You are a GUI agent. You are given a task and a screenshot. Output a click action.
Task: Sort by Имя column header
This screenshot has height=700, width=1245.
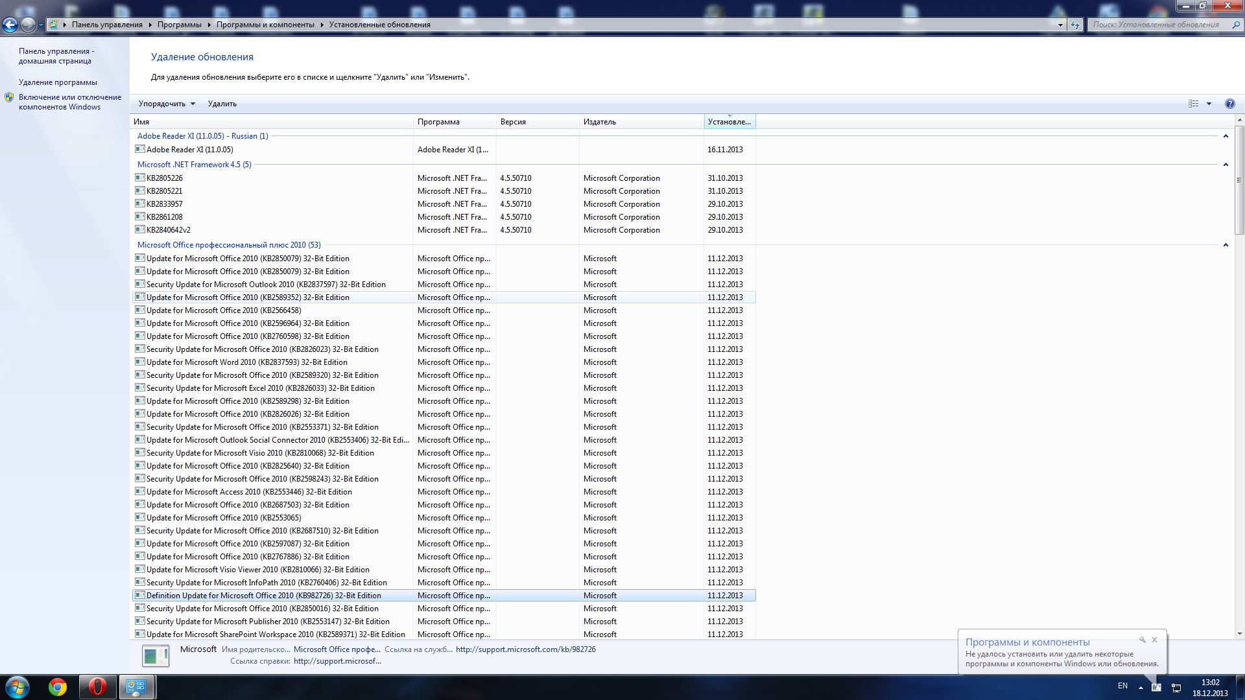tap(272, 122)
